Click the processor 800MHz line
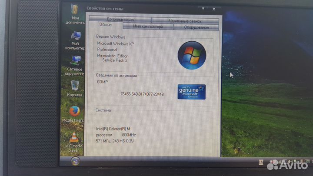Viewport: 313px width, 176px height. (116, 135)
